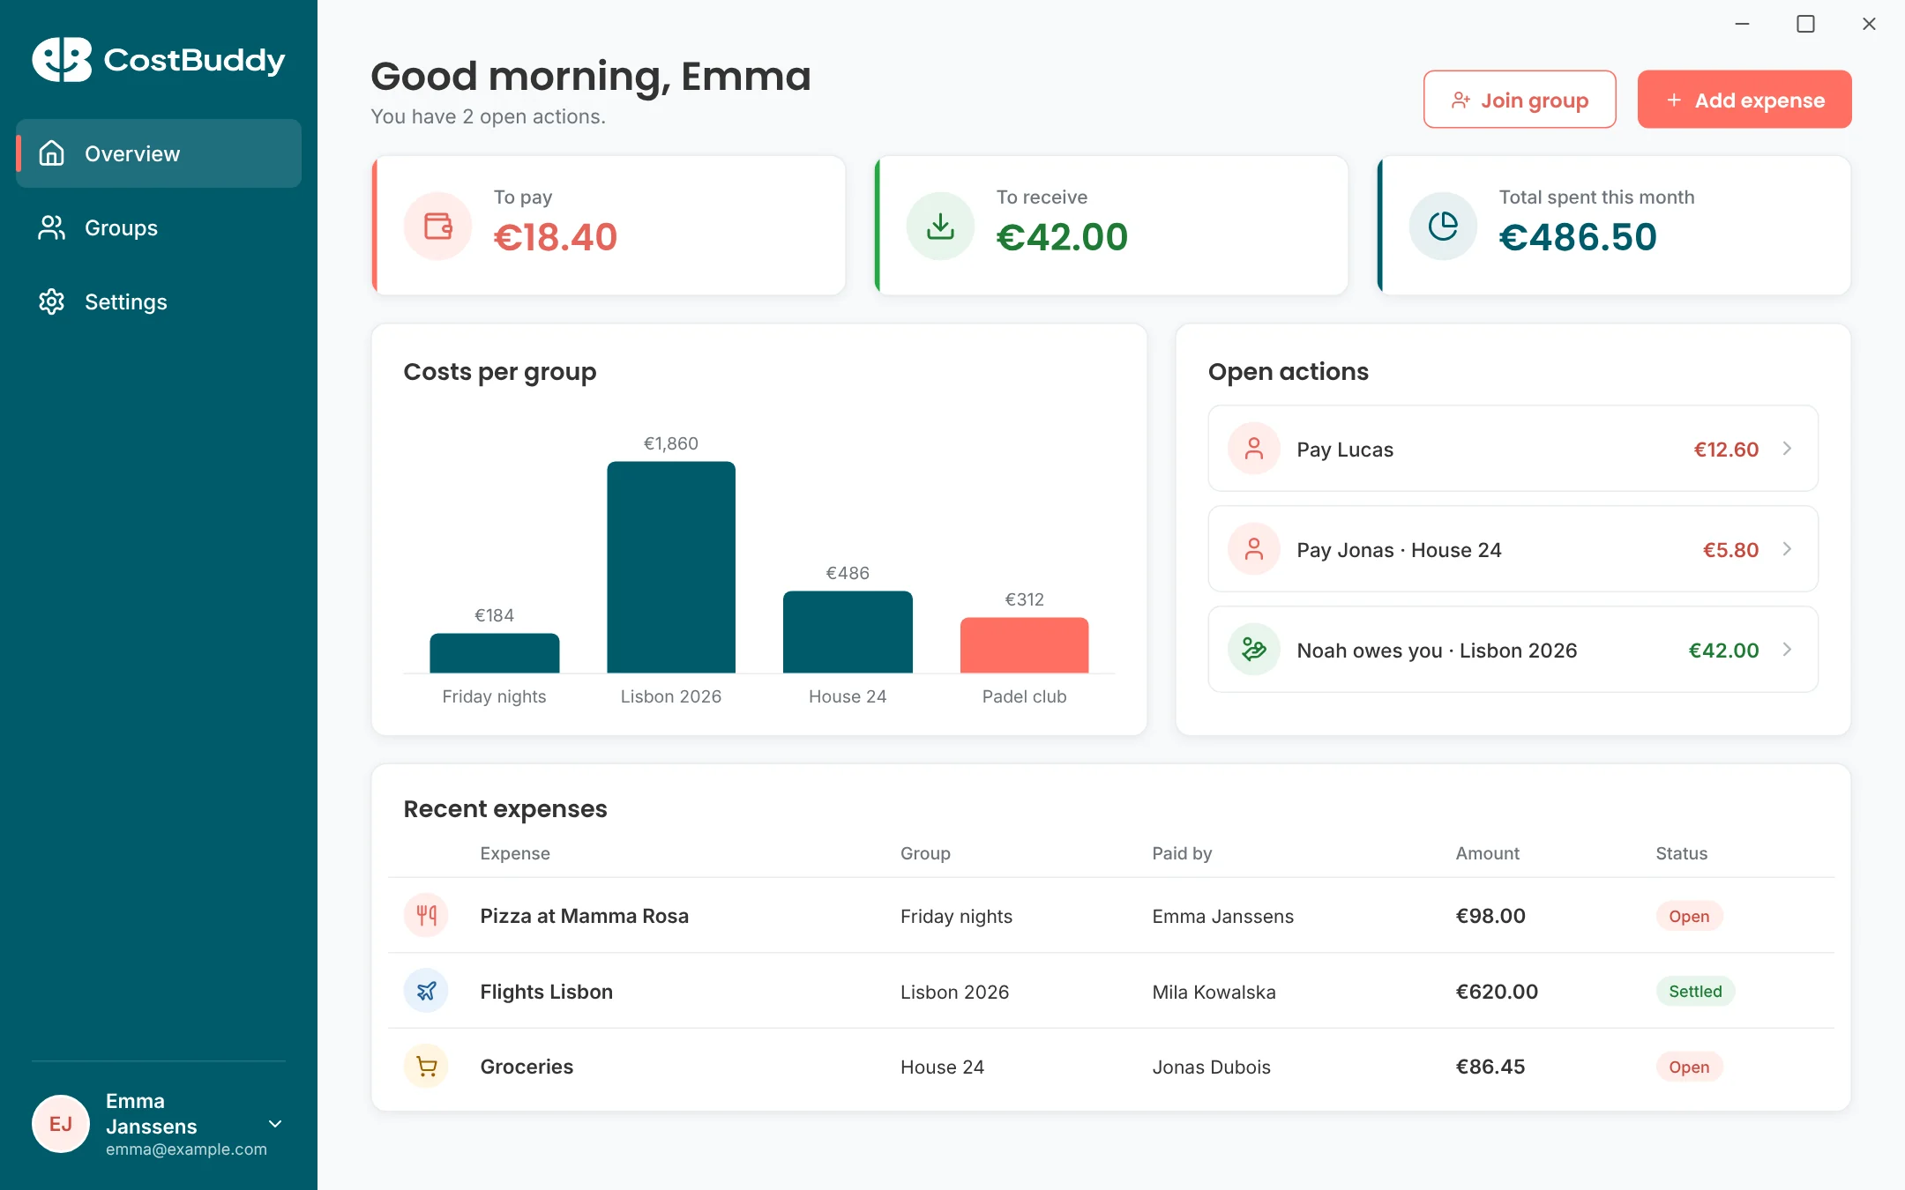Click the Lisbon 2026 bar in the chart
Image resolution: width=1905 pixels, height=1190 pixels.
click(x=671, y=568)
